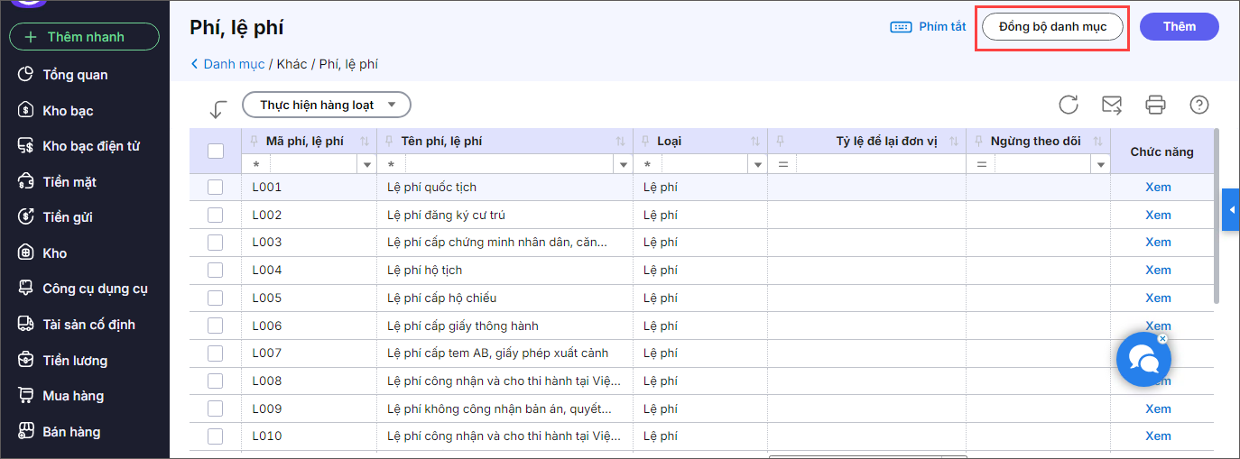Click the Đồng bộ danh mục button
The image size is (1240, 459).
tap(1052, 27)
